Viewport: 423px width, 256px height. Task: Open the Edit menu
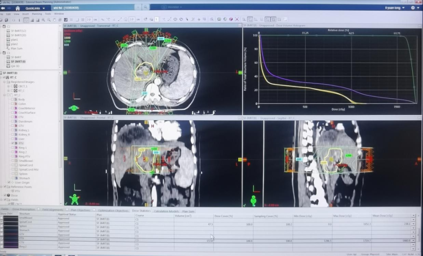(8, 14)
